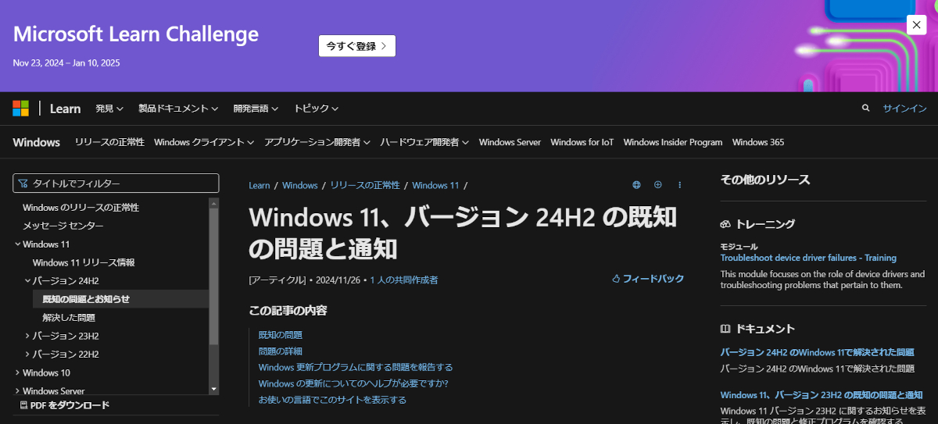Expand the 開発言語 dropdown
Image resolution: width=938 pixels, height=424 pixels.
256,109
